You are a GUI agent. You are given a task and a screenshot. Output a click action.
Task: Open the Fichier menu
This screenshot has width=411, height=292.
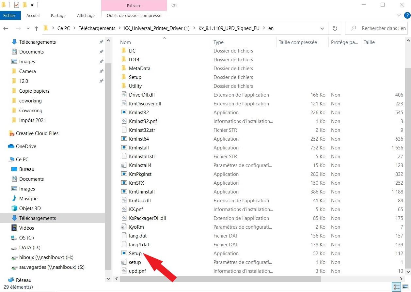(x=9, y=15)
